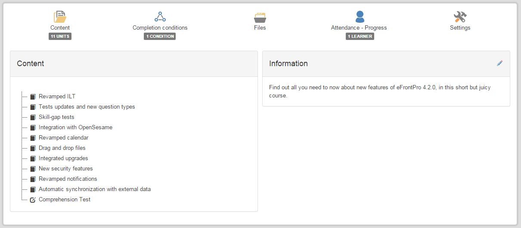The width and height of the screenshot is (521, 228).
Task: Select the Skill-gap tests unit
Action: coord(56,117)
